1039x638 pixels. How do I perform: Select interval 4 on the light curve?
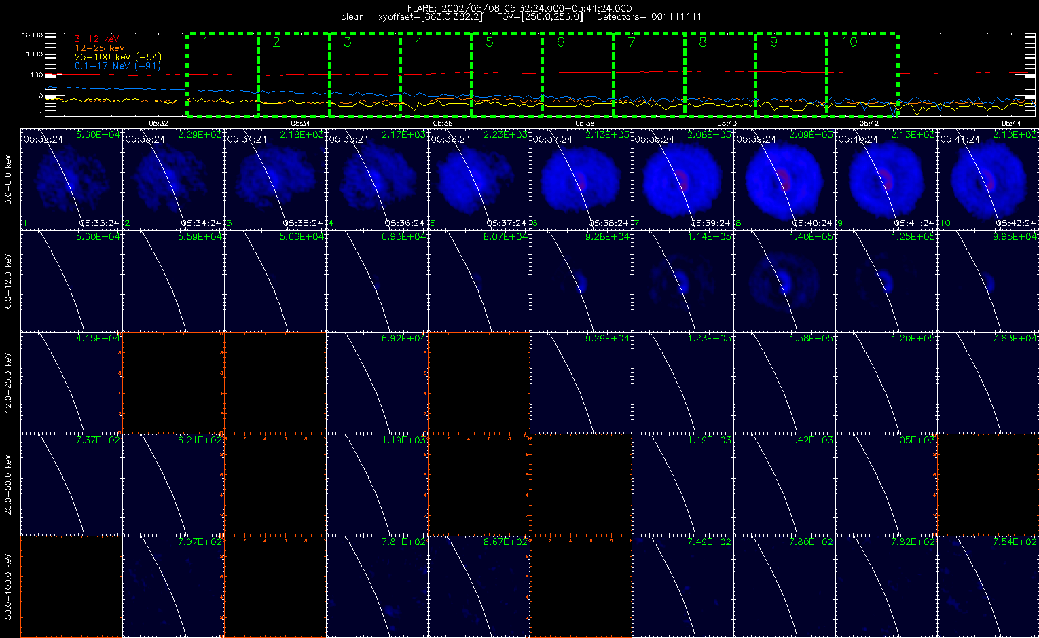click(x=436, y=74)
